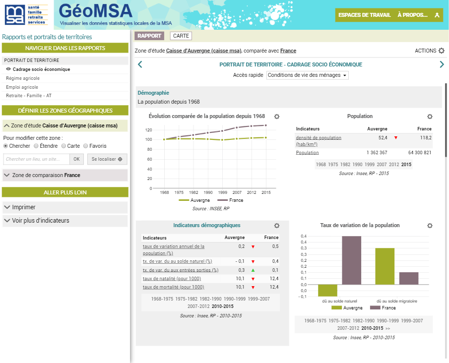The width and height of the screenshot is (449, 363).
Task: Toggle eye icon beside Cadrage socio économique
Action: pyautogui.click(x=8, y=69)
